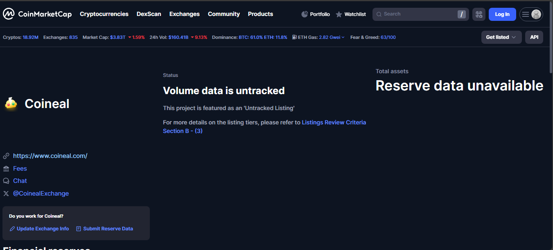Click the 'Volume data is untracked' heading

(x=224, y=90)
